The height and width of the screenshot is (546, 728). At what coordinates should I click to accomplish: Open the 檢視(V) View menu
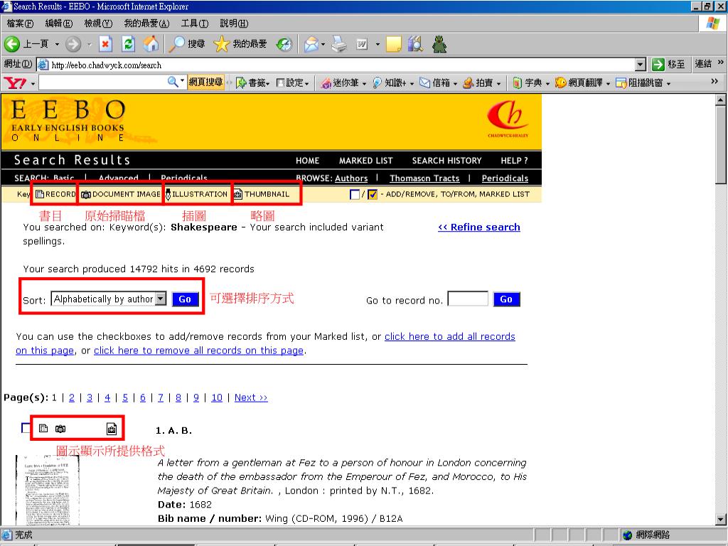[98, 23]
